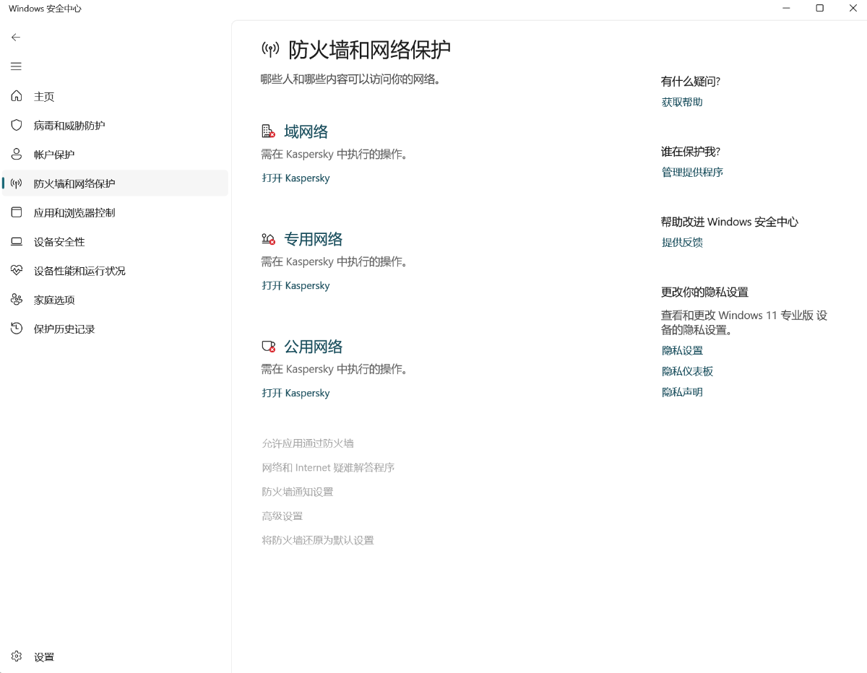Click the 获取帮助 link
867x673 pixels.
[x=682, y=102]
